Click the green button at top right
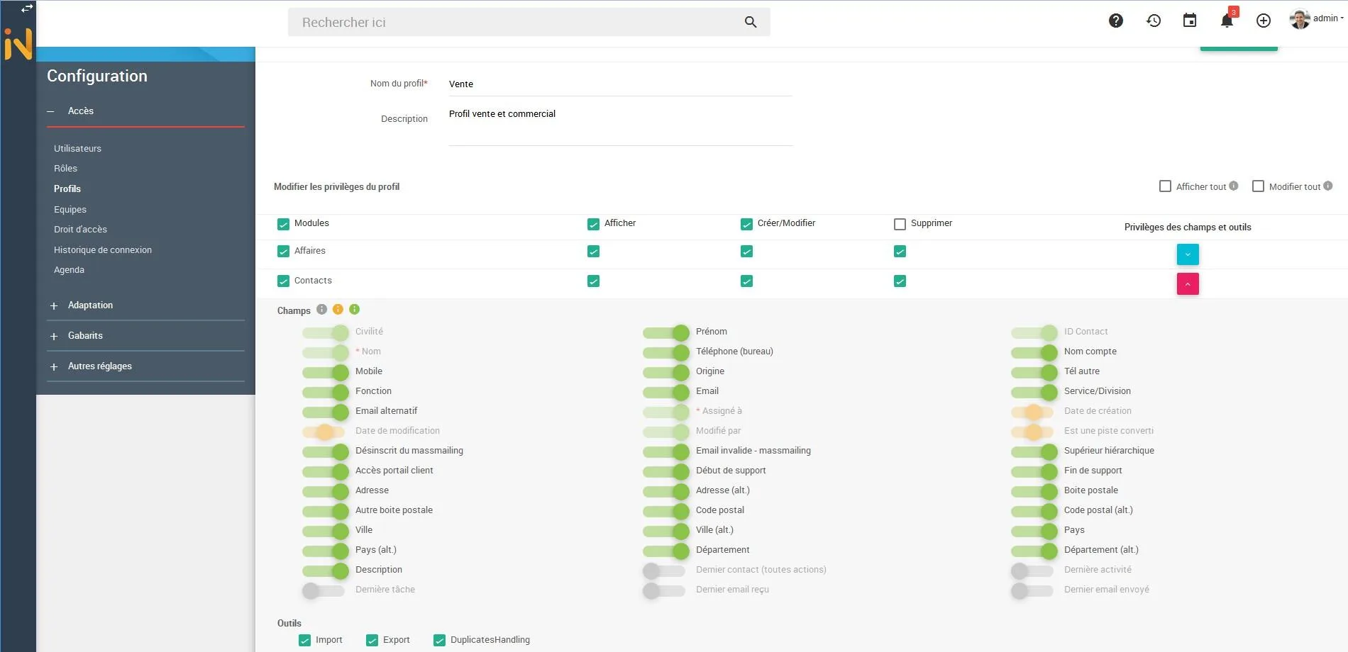The height and width of the screenshot is (652, 1348). click(x=1239, y=48)
